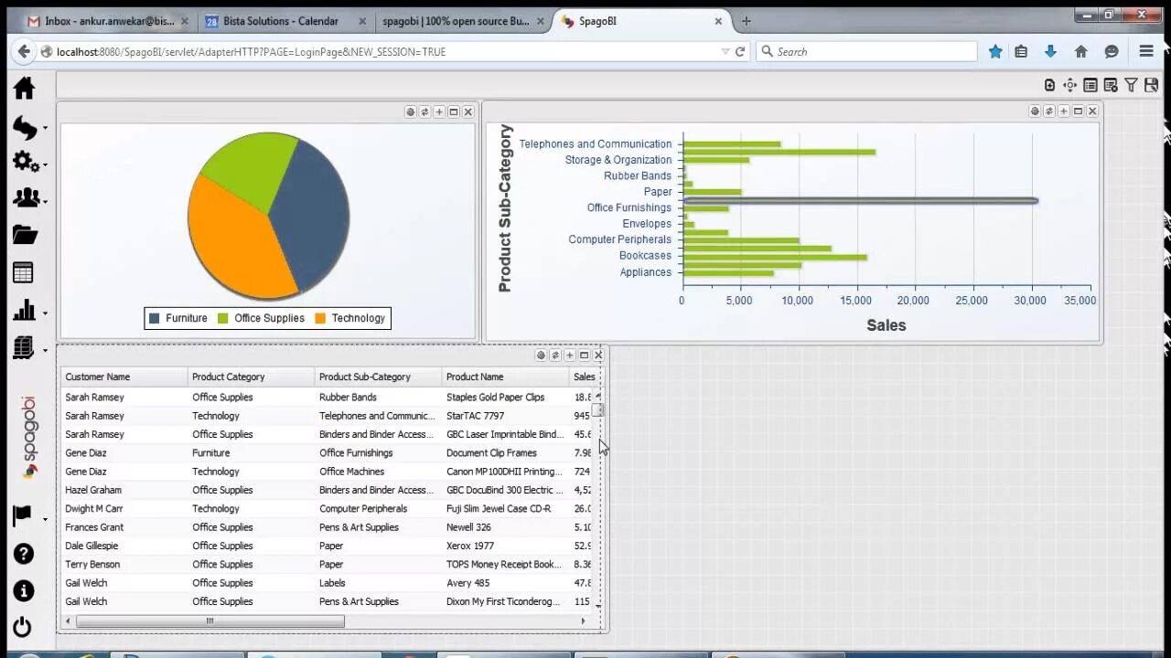The height and width of the screenshot is (658, 1171).
Task: Expand dropdown arrow beside gears sidebar icon
Action: [x=45, y=165]
